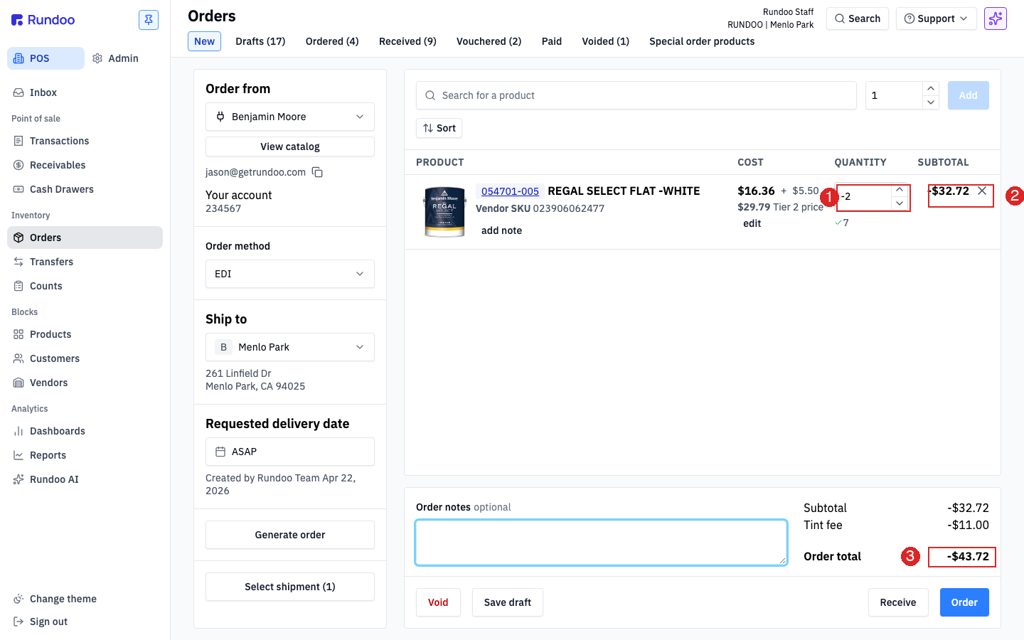The height and width of the screenshot is (640, 1024).
Task: Click edit under the cost
Action: click(752, 223)
